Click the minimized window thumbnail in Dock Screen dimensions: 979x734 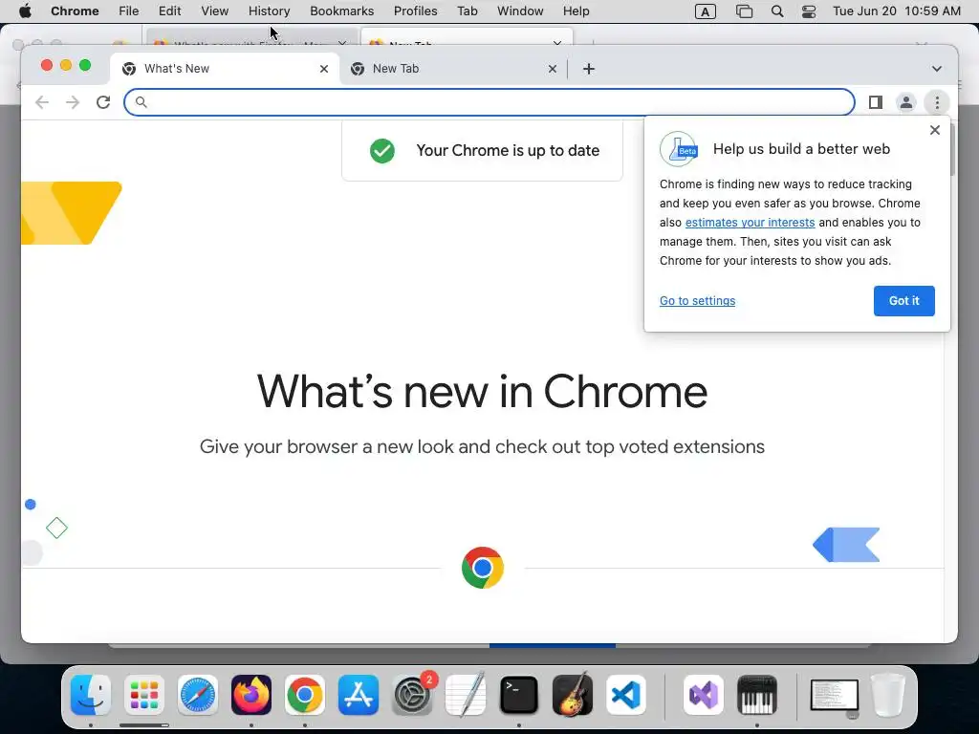[834, 697]
